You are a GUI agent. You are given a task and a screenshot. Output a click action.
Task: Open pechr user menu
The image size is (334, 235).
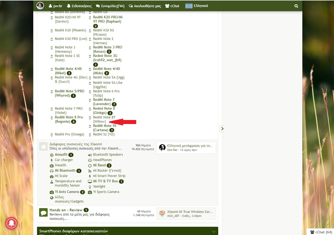[55, 6]
